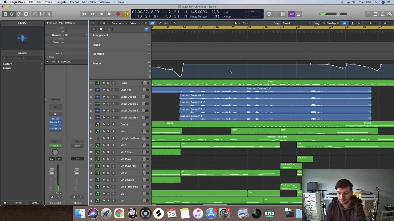Open the Mixer button in toolbar
This screenshot has height=221, width=394.
coord(42,14)
